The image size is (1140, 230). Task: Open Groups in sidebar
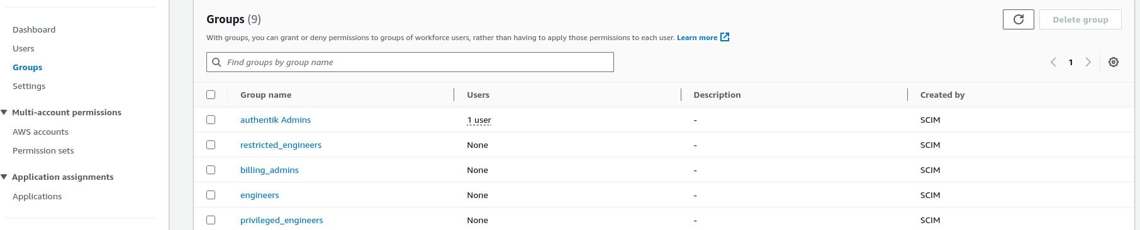[27, 67]
